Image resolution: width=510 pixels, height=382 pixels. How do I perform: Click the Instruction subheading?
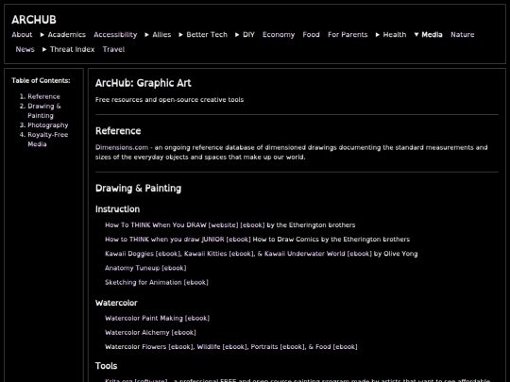click(x=117, y=209)
